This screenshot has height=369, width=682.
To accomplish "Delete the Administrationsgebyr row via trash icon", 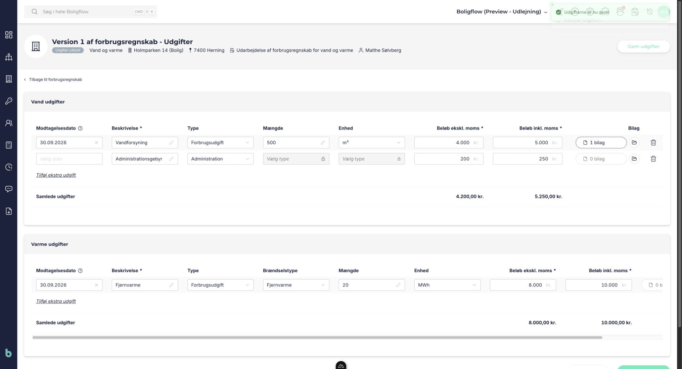I will point(653,159).
